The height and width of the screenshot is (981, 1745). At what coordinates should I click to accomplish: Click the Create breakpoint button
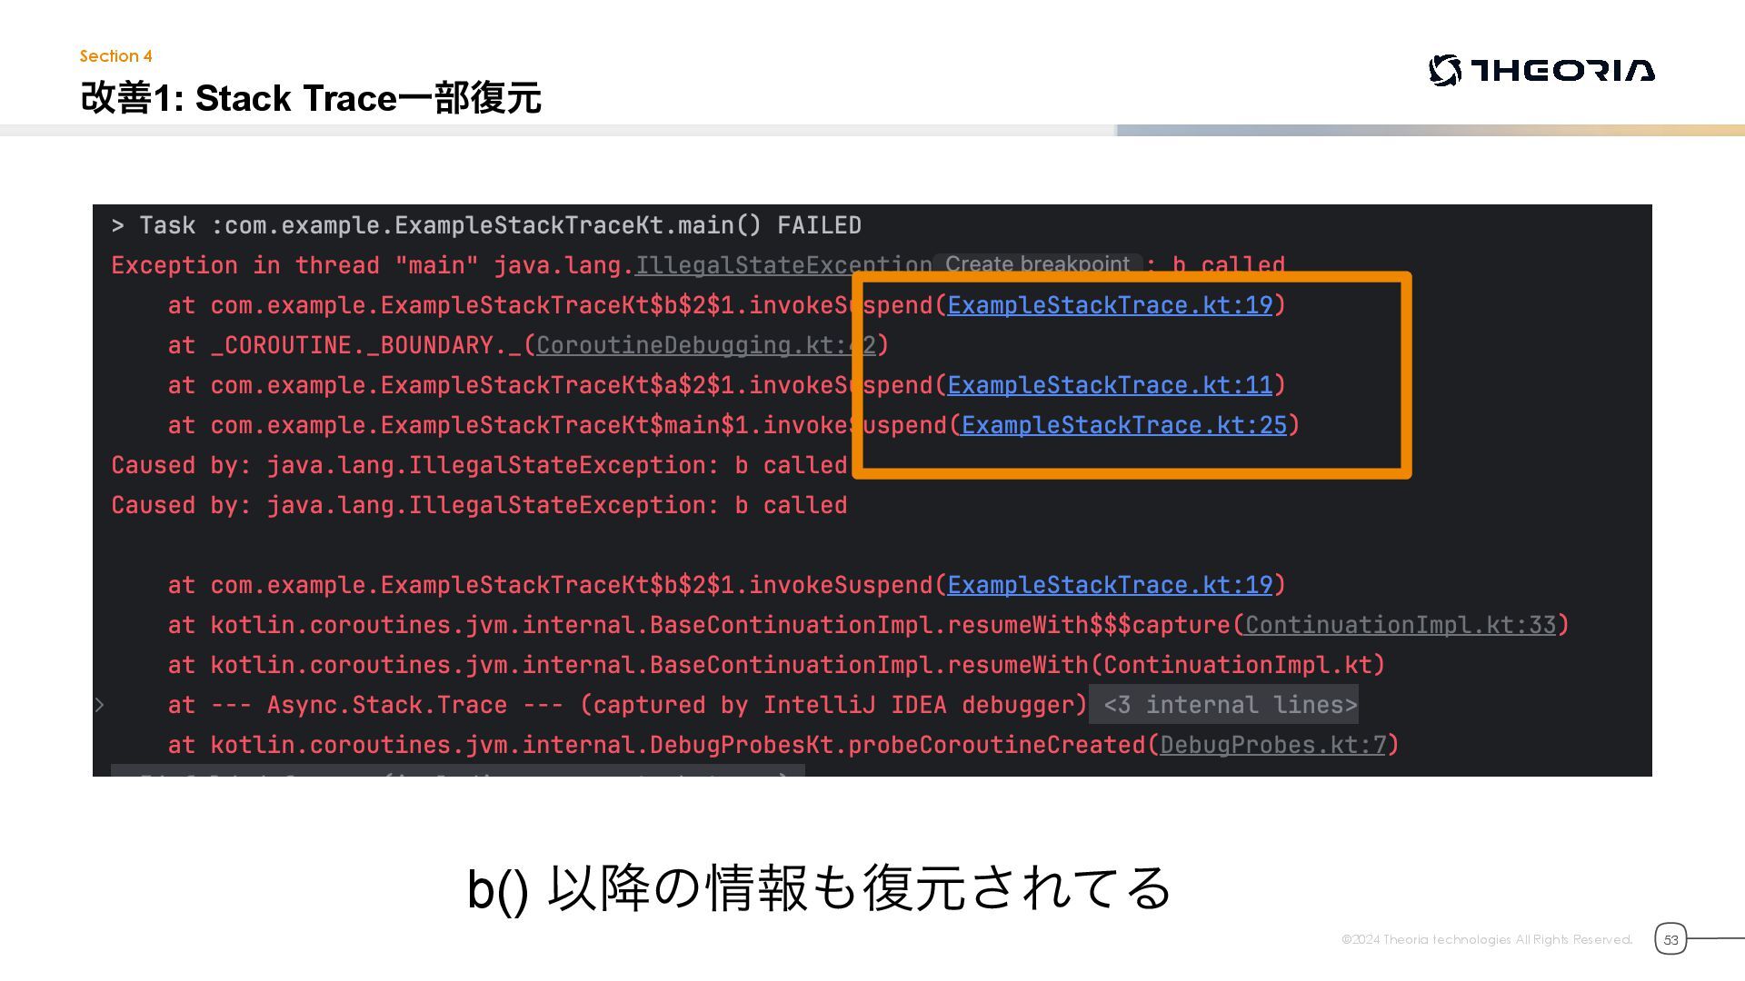click(1037, 264)
